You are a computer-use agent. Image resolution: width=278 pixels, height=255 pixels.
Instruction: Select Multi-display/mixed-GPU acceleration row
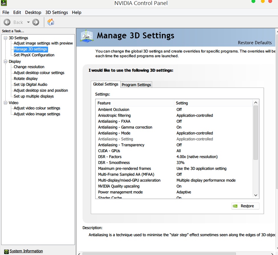pos(175,180)
